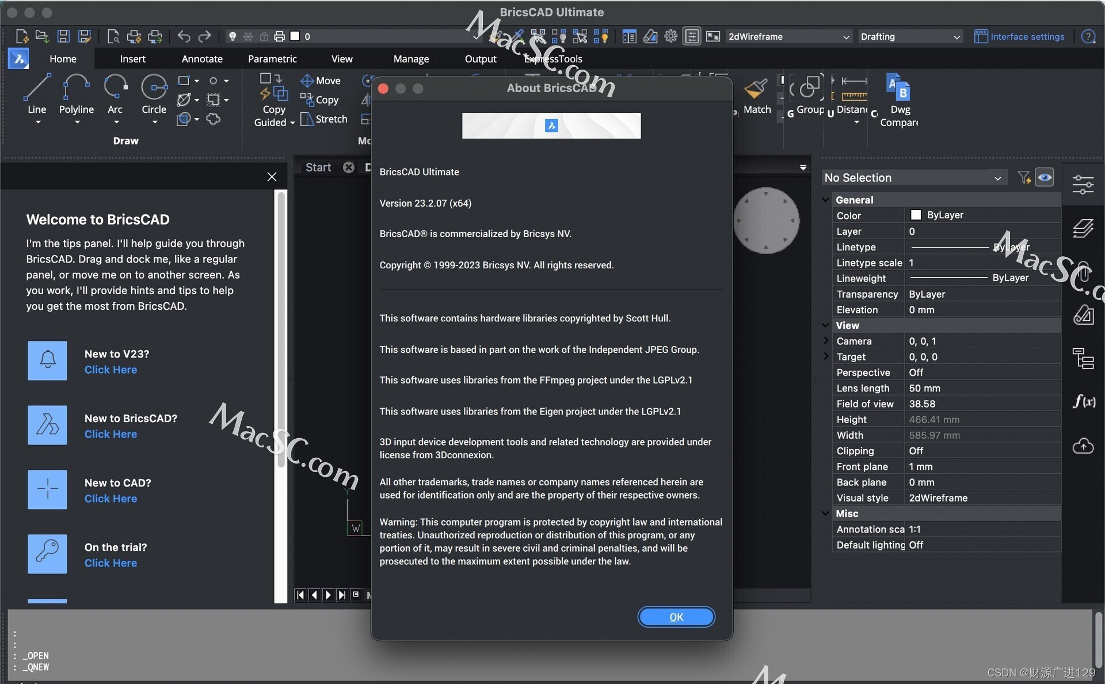Switch to the Parametric ribbon tab
Image resolution: width=1105 pixels, height=684 pixels.
point(272,59)
